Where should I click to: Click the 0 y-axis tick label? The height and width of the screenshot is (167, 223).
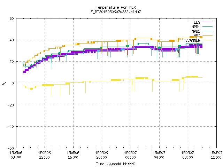[x=13, y=83]
